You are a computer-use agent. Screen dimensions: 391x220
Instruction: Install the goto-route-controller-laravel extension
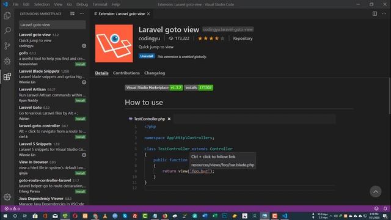click(x=81, y=191)
